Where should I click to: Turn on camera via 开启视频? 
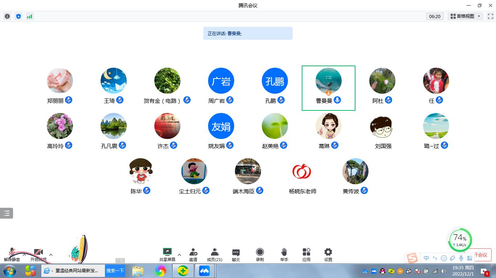(x=38, y=254)
